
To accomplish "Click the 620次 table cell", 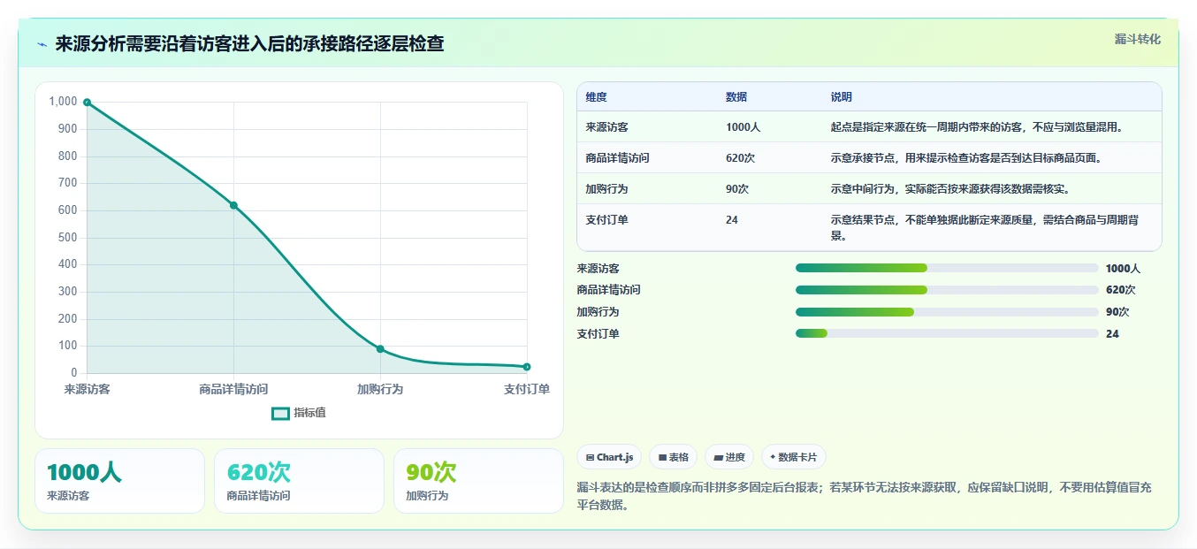I will coord(740,158).
